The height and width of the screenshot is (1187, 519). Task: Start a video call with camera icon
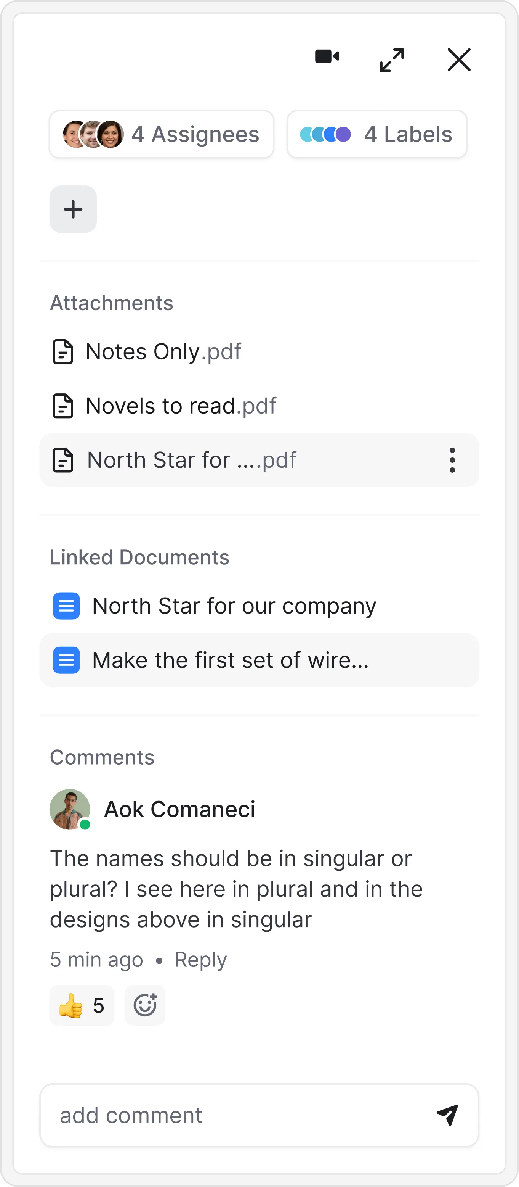pyautogui.click(x=327, y=57)
